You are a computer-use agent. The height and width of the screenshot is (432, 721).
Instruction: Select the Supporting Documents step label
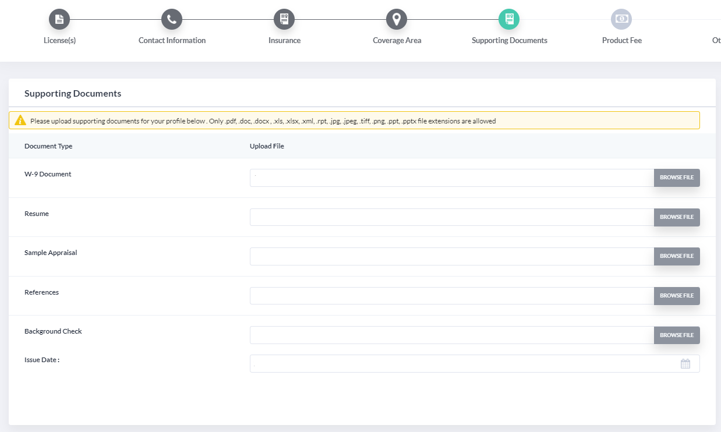(x=509, y=41)
